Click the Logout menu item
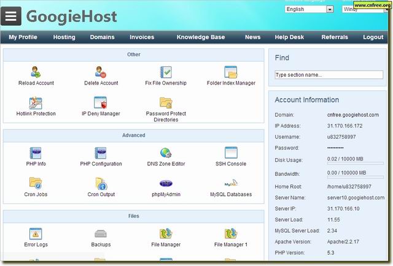 (373, 37)
